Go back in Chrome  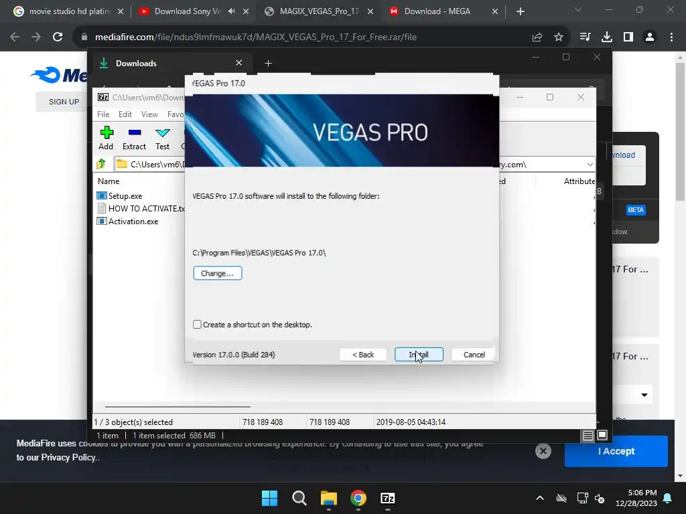15,37
